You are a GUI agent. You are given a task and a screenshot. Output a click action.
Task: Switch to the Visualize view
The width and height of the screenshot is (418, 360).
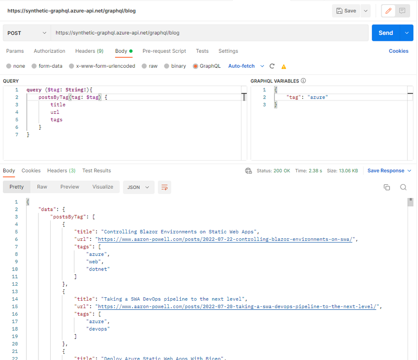tap(103, 187)
